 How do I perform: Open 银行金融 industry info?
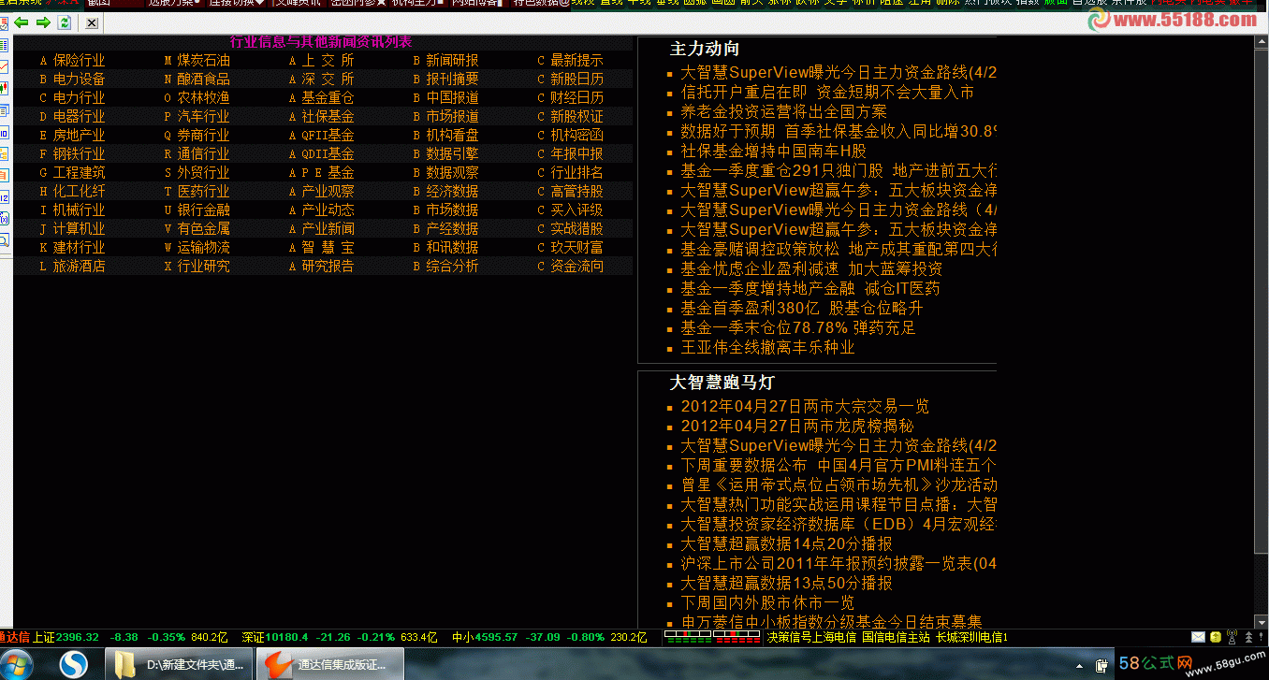click(x=203, y=210)
